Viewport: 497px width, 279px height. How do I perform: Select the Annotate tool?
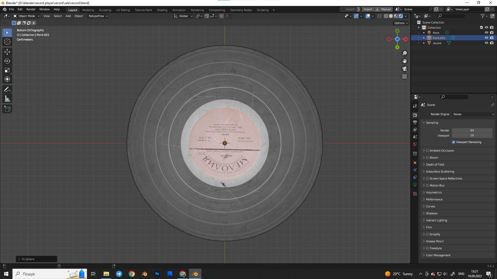click(7, 90)
